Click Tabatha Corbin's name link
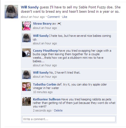 45,84
